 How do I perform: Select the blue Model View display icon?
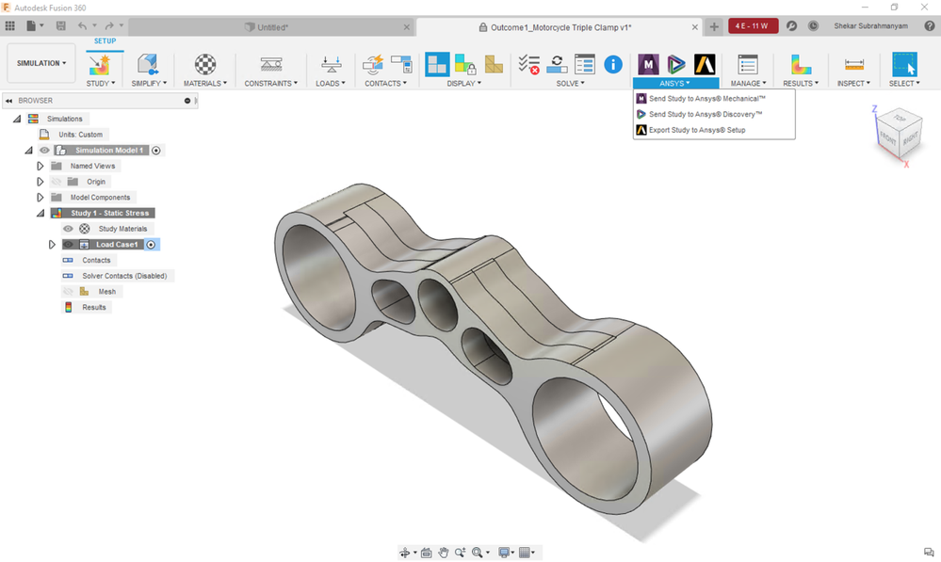click(x=437, y=64)
